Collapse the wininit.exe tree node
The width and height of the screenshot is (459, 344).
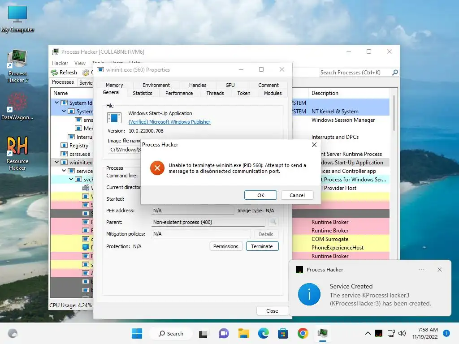tap(56, 162)
